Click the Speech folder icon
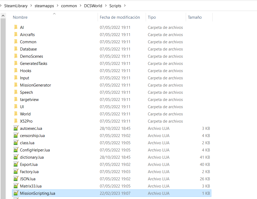Viewport: 257px width, 199px height. point(16,92)
